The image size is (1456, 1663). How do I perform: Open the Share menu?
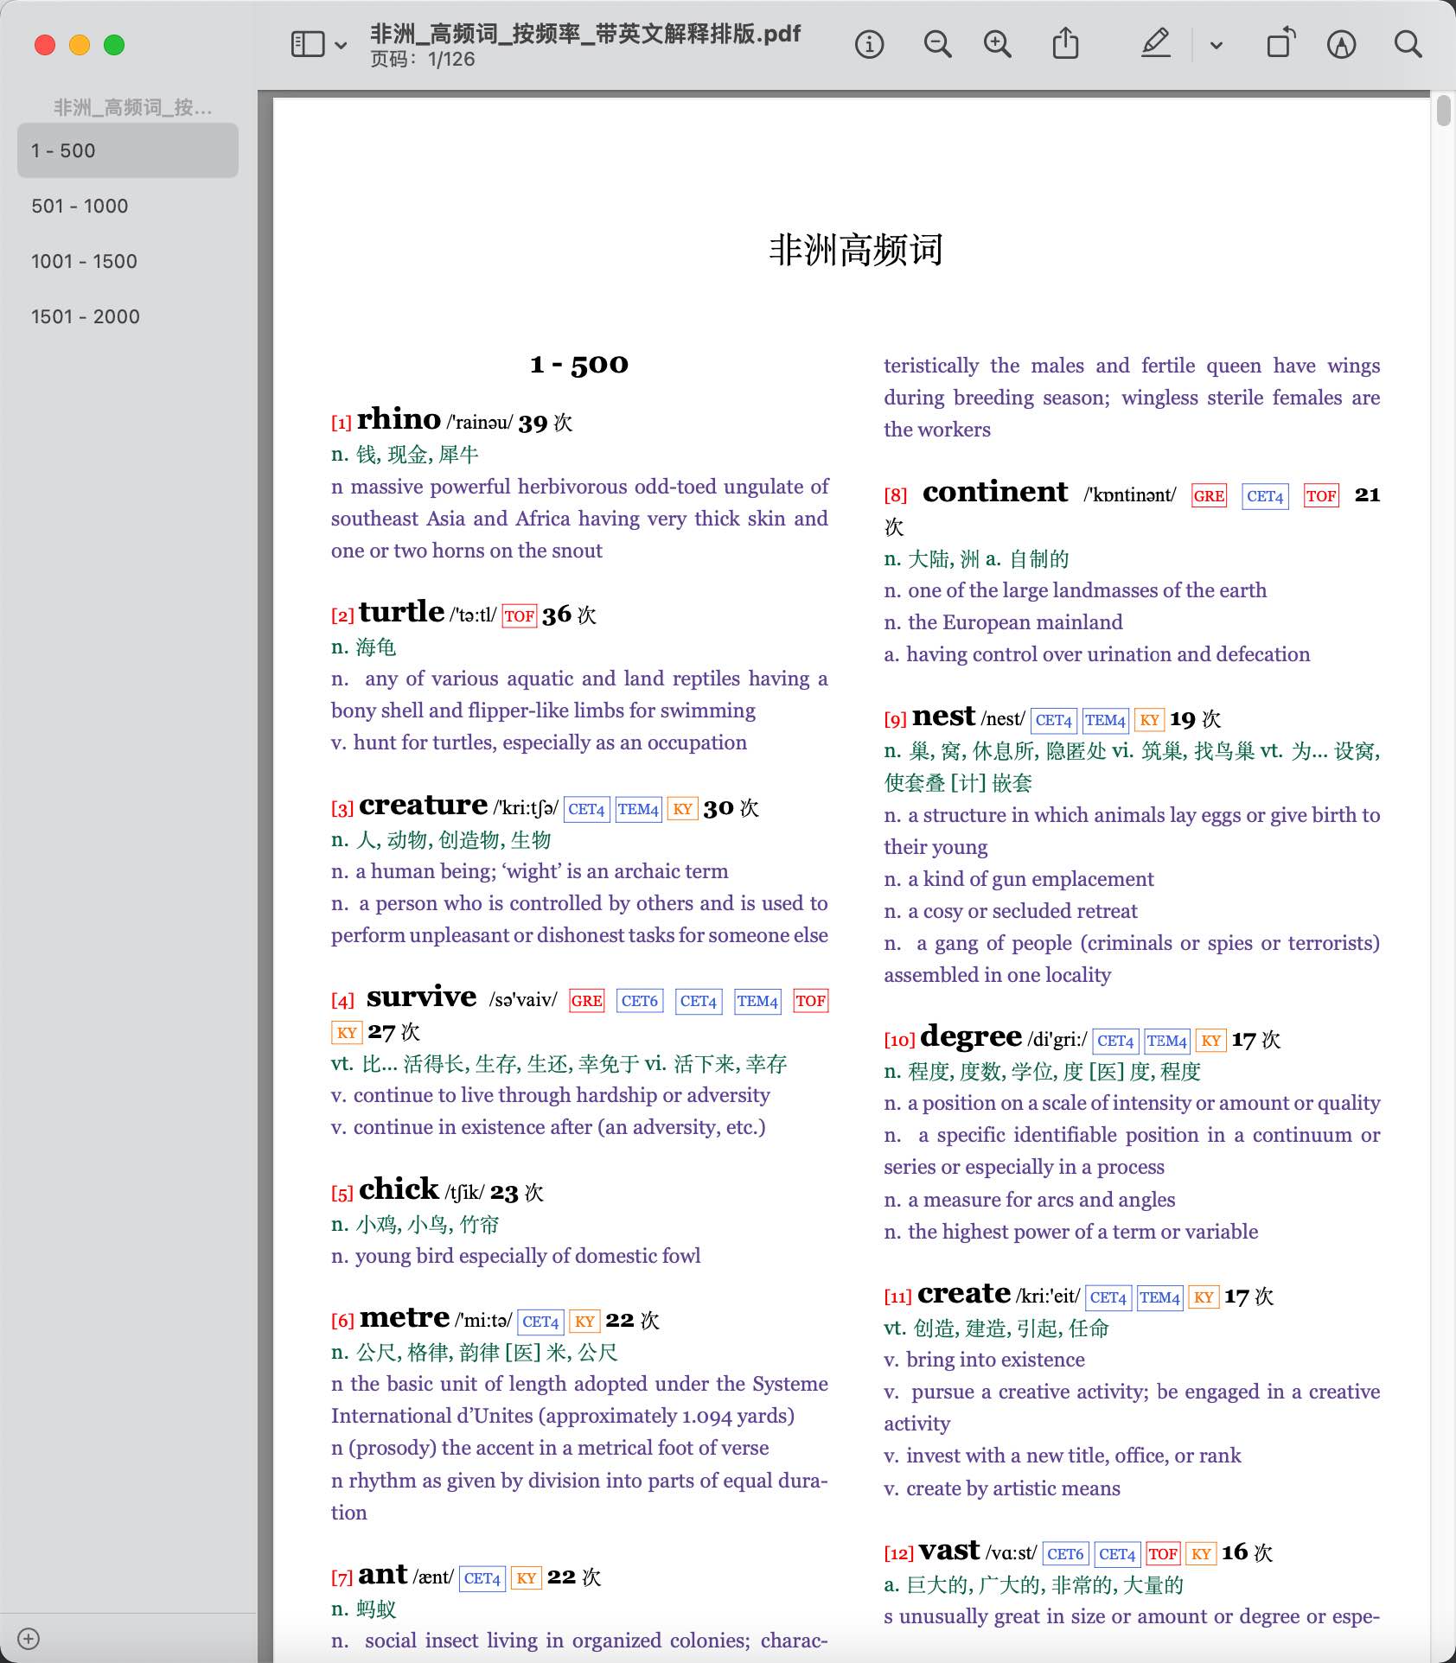pyautogui.click(x=1065, y=43)
